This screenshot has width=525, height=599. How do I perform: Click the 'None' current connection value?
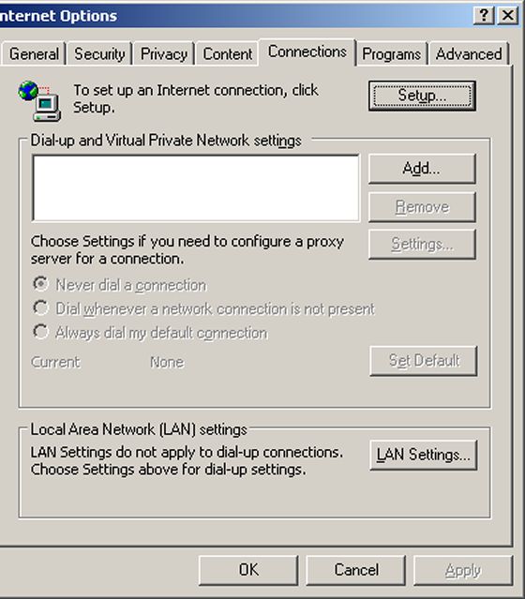coord(167,362)
